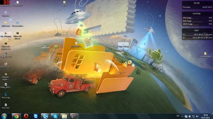Image resolution: width=213 pixels, height=119 pixels.
Task: Click the CPU Usage bar in the SYSTEM widget
Action: click(197, 18)
